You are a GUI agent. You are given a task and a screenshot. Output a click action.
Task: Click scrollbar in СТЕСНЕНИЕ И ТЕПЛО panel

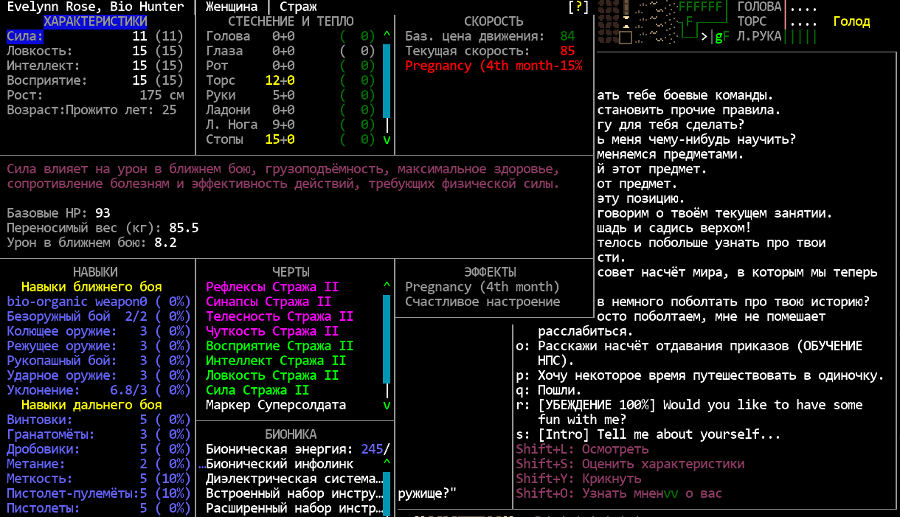point(387,81)
